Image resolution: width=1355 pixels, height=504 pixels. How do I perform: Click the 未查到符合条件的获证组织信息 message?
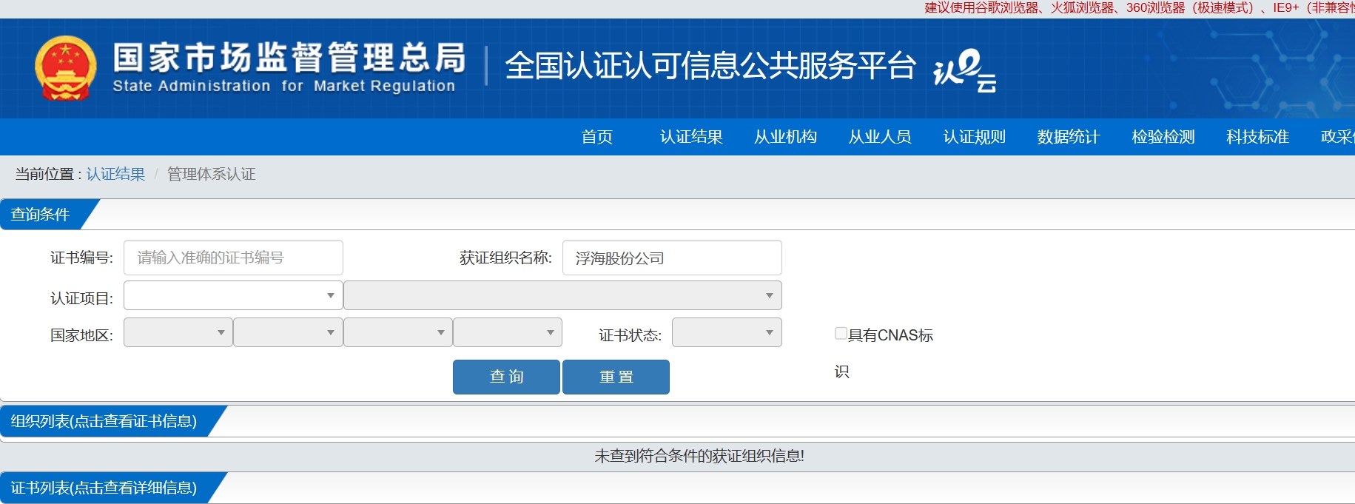coord(699,456)
